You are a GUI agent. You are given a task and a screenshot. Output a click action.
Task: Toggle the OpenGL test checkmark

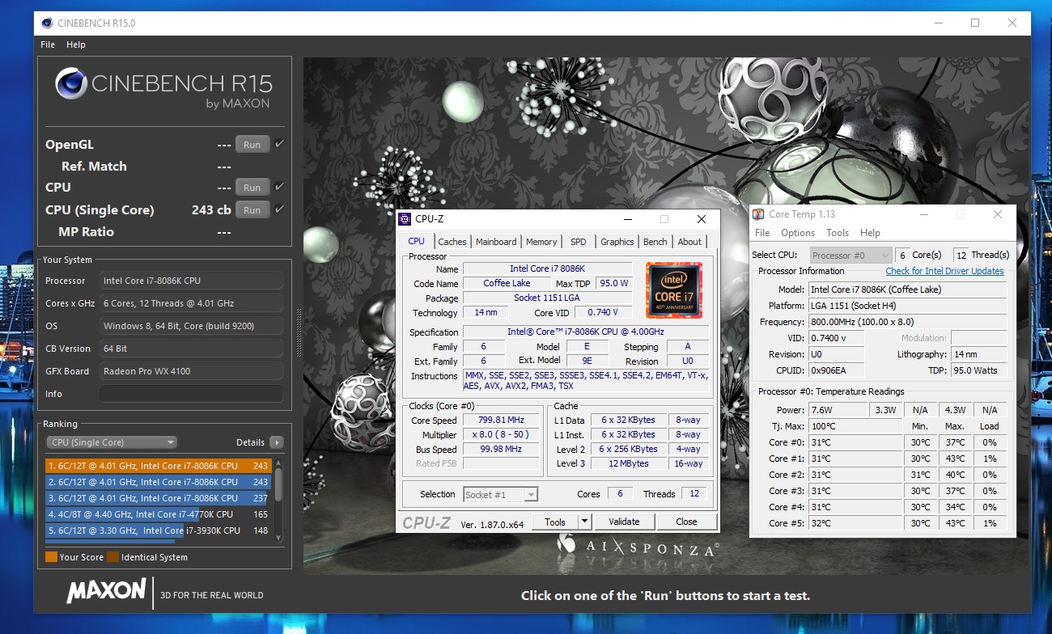coord(280,144)
